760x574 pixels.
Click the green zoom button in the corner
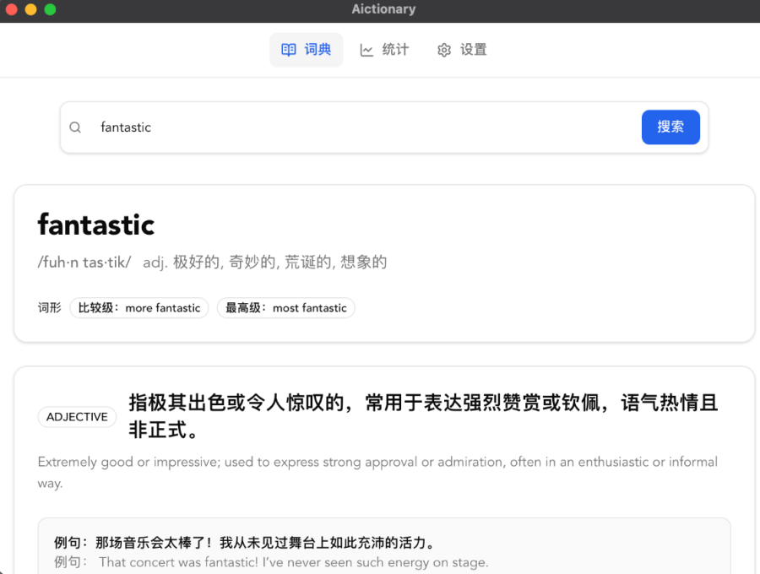[x=49, y=11]
